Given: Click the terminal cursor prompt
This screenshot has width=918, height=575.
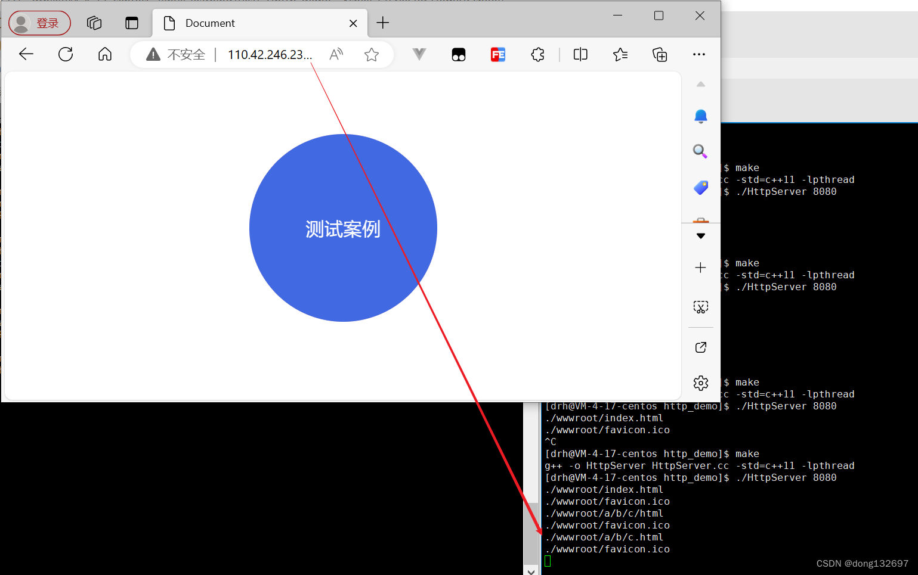Looking at the screenshot, I should 548,561.
